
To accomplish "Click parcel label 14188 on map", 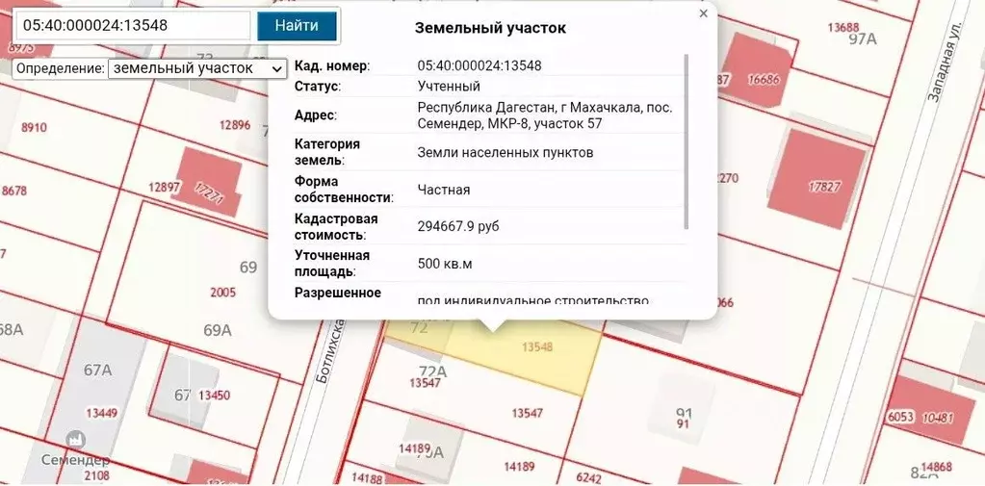I will pyautogui.click(x=367, y=478).
